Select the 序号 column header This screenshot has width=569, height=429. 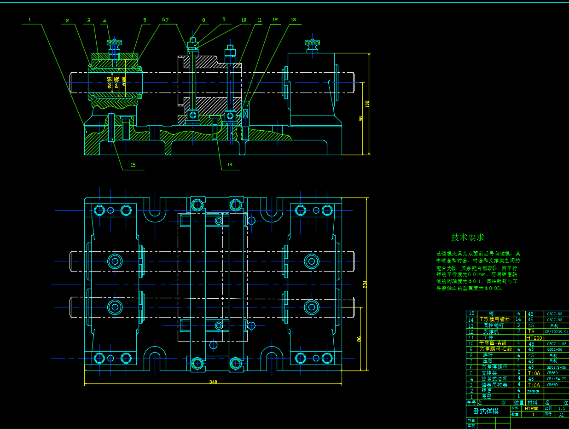point(470,402)
